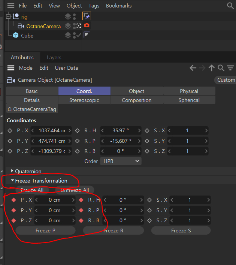Image resolution: width=236 pixels, height=265 pixels.
Task: Open the Bookmarks menu
Action: click(x=119, y=6)
